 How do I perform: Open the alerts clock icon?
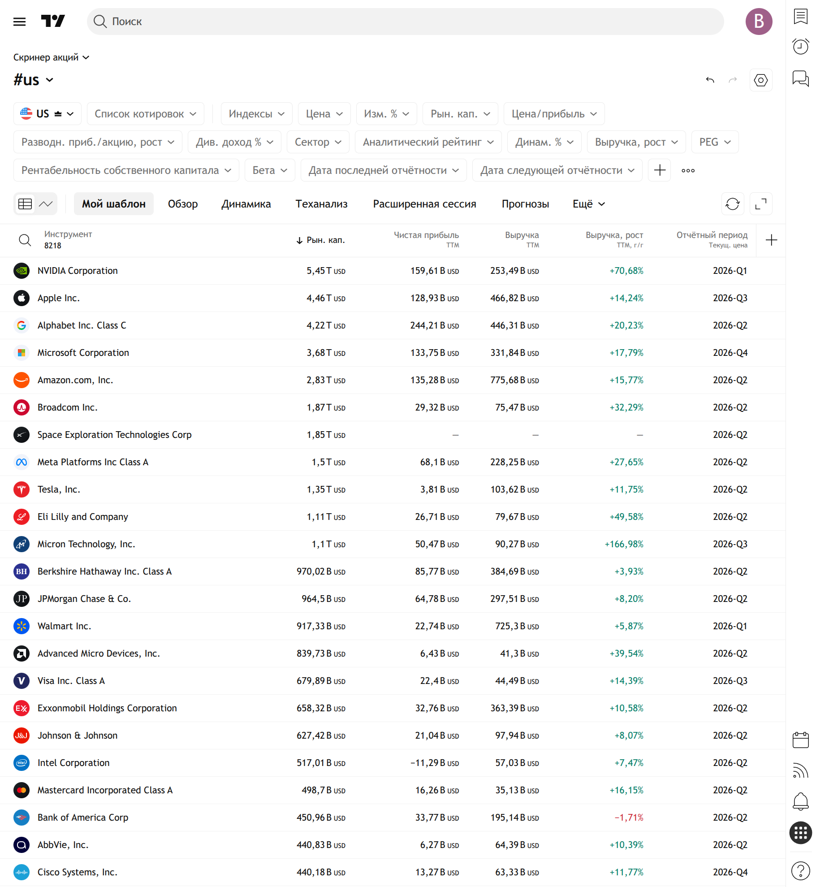(x=800, y=46)
